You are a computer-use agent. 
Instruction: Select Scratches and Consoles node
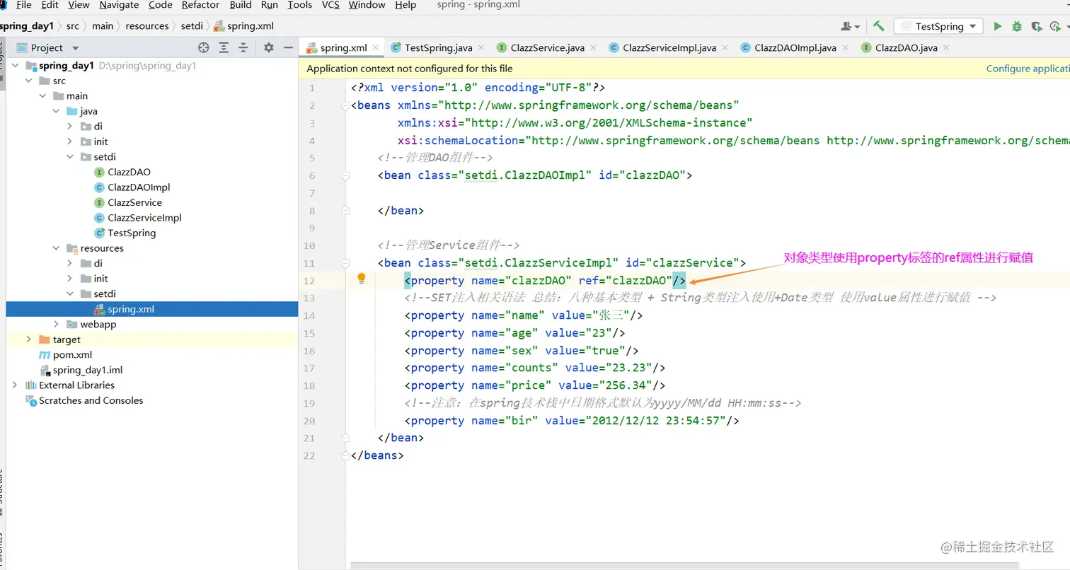coord(91,400)
